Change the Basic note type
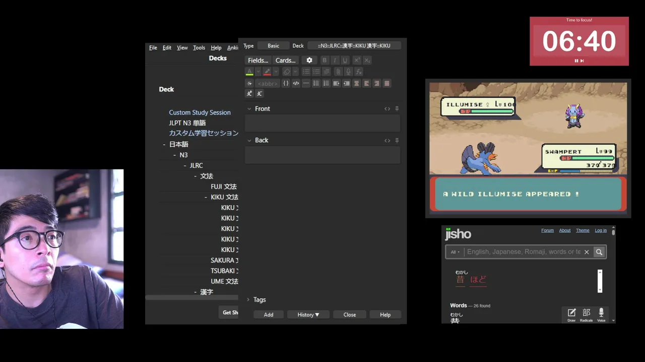This screenshot has width=645, height=362. coord(273,46)
